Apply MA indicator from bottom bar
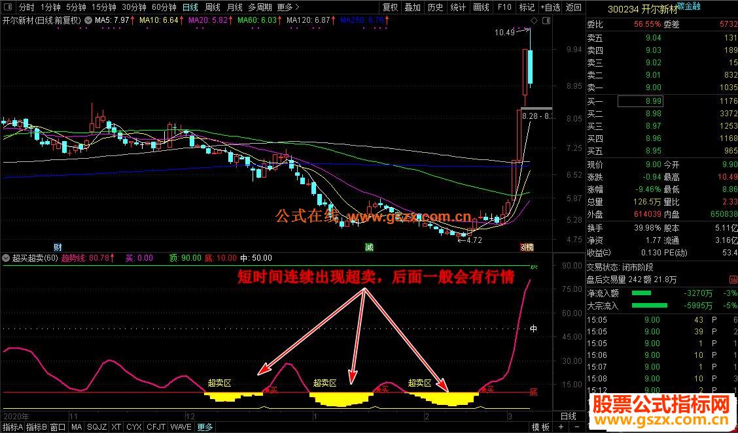The width and height of the screenshot is (738, 433). [77, 427]
